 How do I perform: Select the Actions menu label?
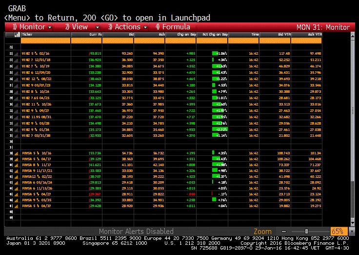point(127,27)
